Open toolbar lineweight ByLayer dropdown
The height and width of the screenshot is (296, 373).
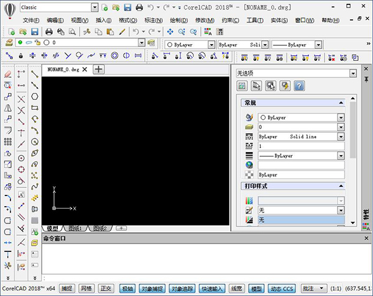pyautogui.click(x=318, y=45)
